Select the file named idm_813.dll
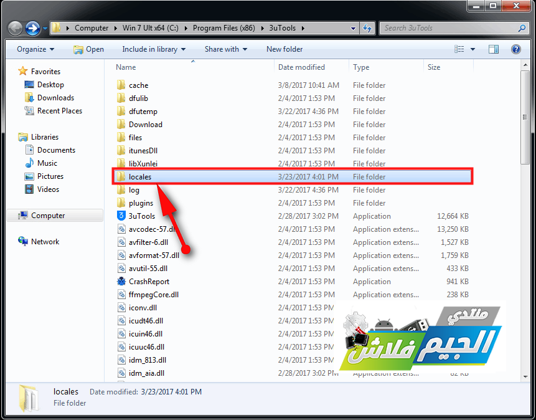Image resolution: width=536 pixels, height=420 pixels. (x=148, y=360)
